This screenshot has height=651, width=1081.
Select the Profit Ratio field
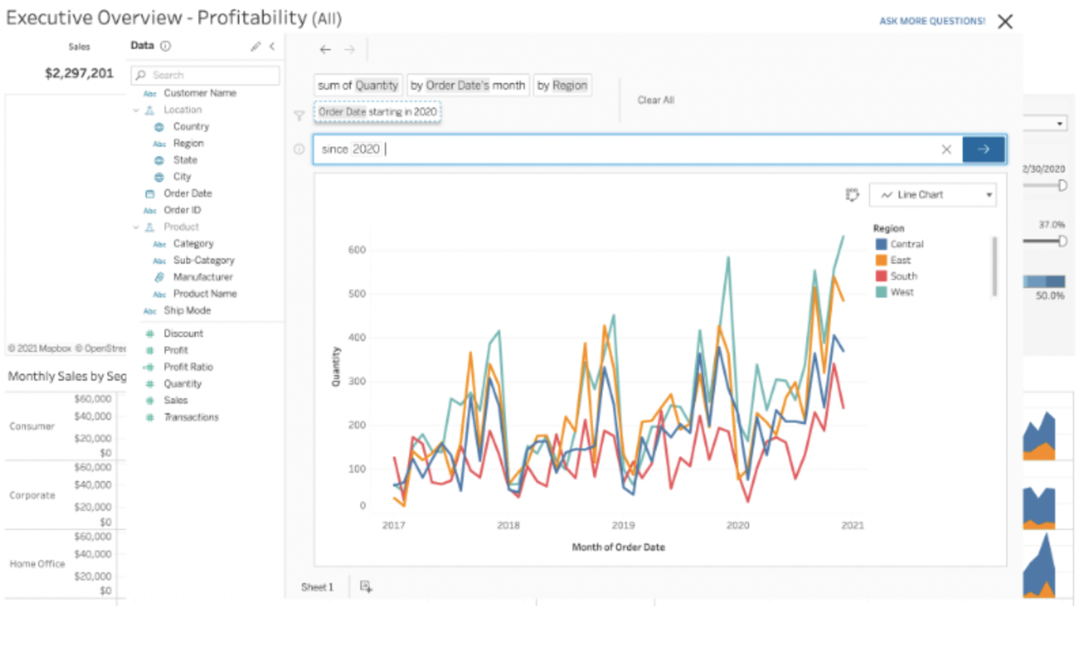[x=188, y=367]
